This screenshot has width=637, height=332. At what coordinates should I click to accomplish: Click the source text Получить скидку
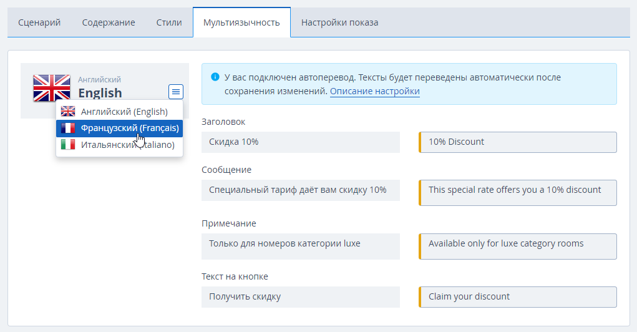tap(301, 297)
